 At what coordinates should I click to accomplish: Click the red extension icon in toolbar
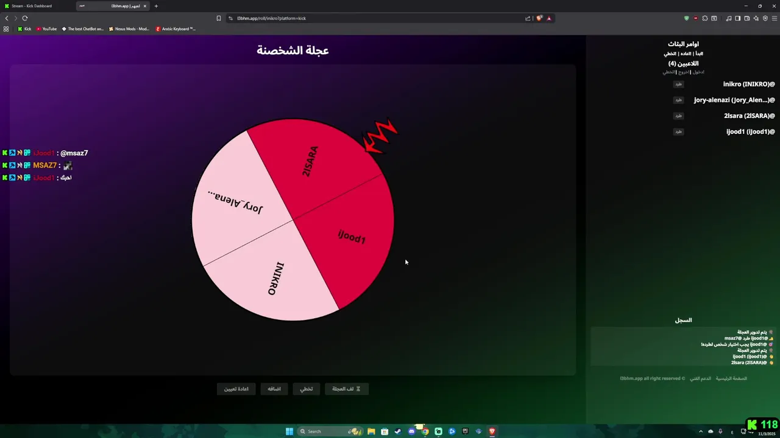(x=696, y=18)
